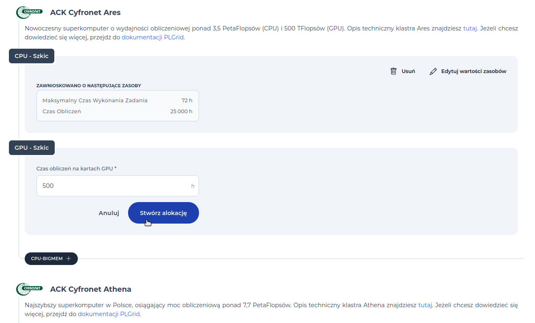535x323 pixels.
Task: Expand the CPU-BIGMEM resource pill
Action: coord(51,258)
